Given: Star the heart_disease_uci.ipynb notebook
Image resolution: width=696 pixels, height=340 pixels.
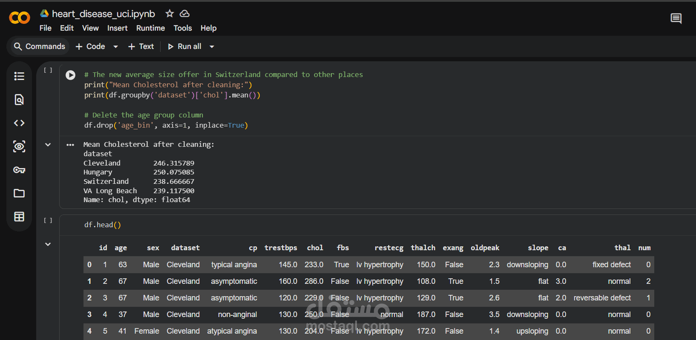Looking at the screenshot, I should [170, 14].
